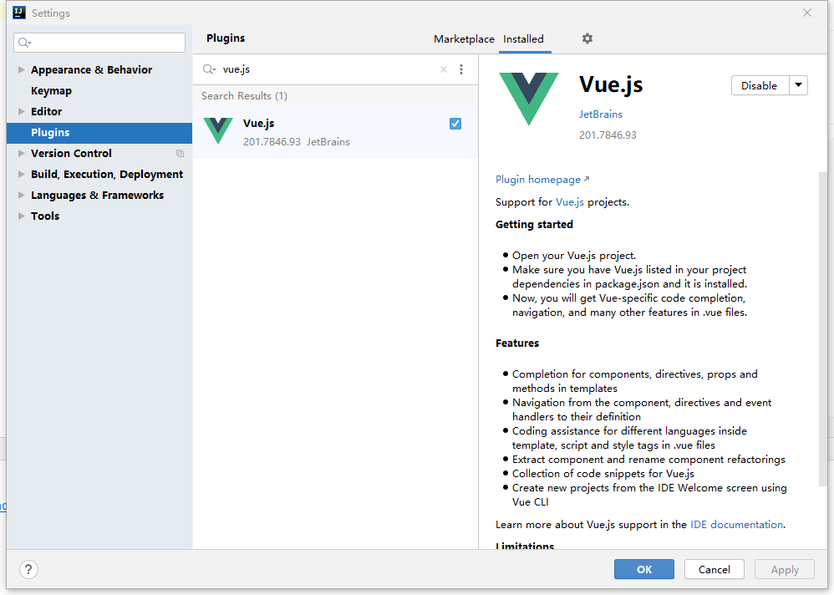Click the search magnifier in plugin search

pyautogui.click(x=209, y=69)
